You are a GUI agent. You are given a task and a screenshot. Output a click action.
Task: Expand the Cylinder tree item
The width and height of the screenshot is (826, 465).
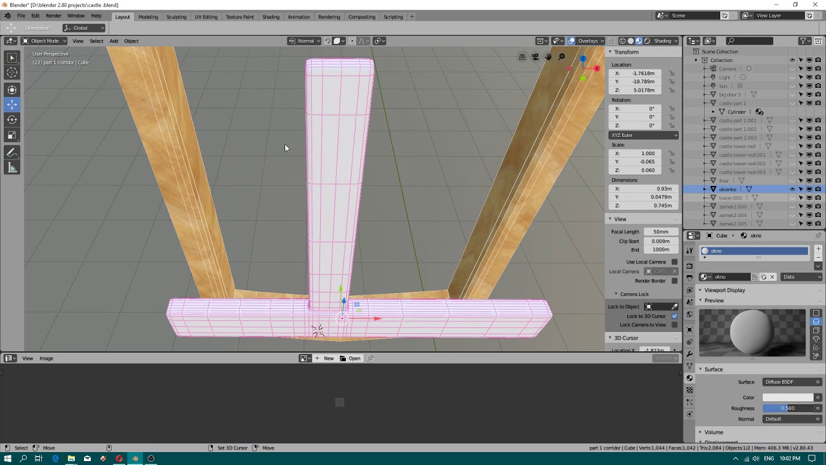click(714, 112)
